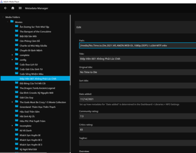196x153 pixels.
Task: Click the tree panel vertical scrollbar
Action: point(70,50)
